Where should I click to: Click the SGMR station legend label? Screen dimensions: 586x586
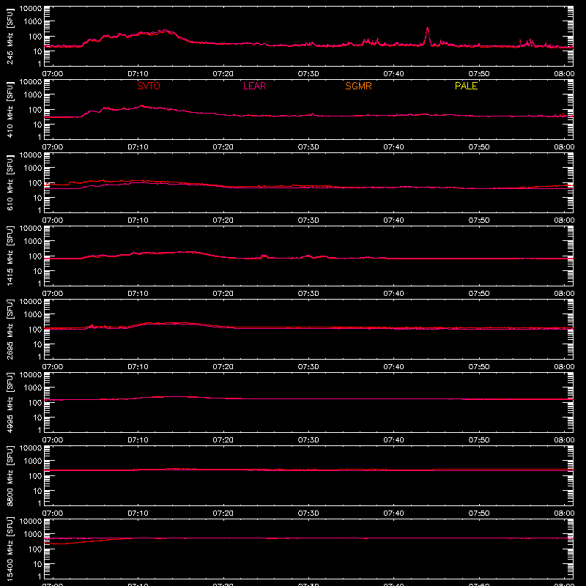point(358,86)
